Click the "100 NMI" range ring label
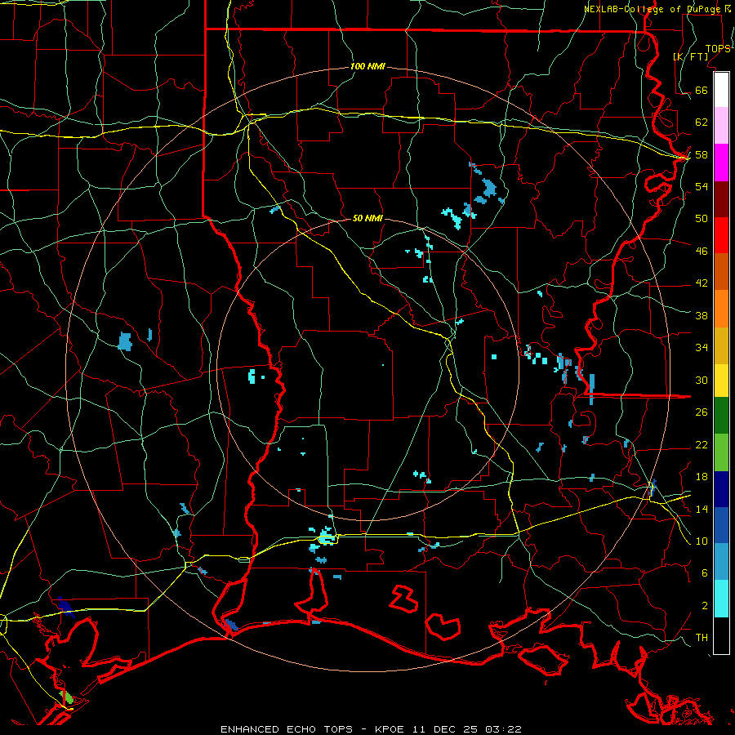 click(367, 67)
